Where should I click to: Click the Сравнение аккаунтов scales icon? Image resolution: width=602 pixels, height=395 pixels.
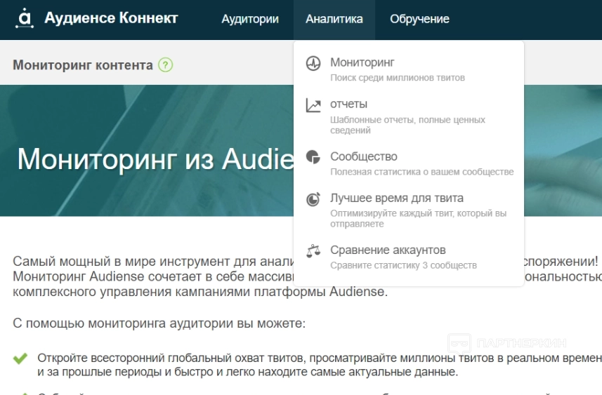coord(313,250)
